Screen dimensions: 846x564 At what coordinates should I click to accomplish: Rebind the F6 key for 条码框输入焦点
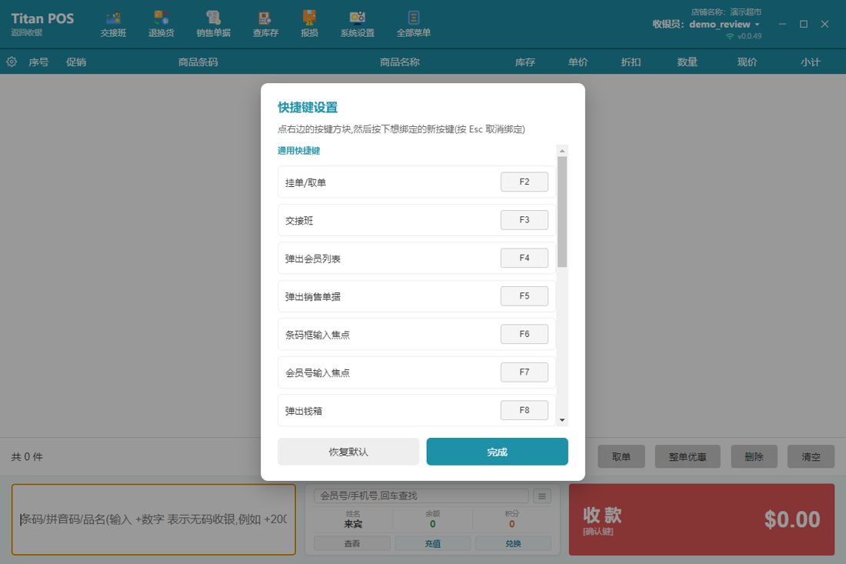524,334
